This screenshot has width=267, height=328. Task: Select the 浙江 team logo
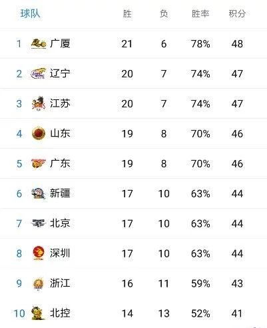[39, 284]
